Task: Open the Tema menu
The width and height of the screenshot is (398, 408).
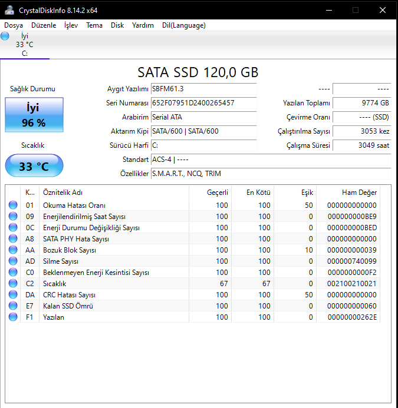Action: pos(94,25)
